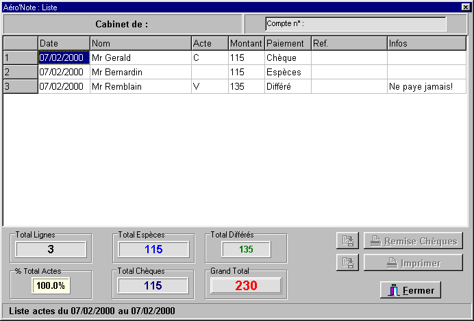Select row header 1
Screen dimensions: 474x321
(21, 57)
